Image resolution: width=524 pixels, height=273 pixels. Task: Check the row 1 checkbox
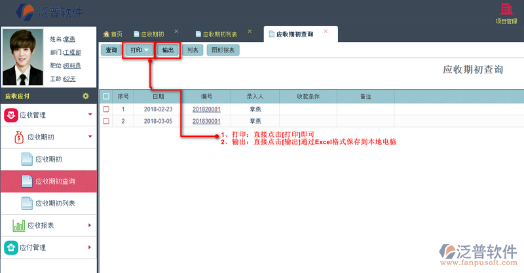pos(106,109)
